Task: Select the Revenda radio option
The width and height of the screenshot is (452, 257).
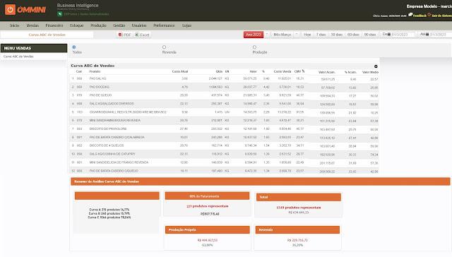Action: [x=164, y=47]
